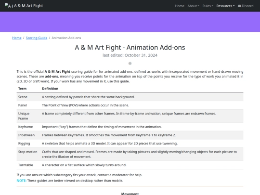Expand the Resources dropdown menu
The height and width of the screenshot is (195, 260).
click(225, 6)
